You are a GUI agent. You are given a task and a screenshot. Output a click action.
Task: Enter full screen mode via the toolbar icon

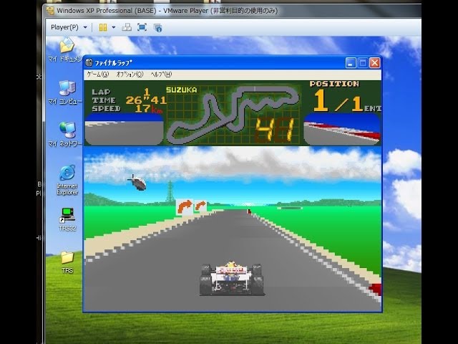point(142,27)
